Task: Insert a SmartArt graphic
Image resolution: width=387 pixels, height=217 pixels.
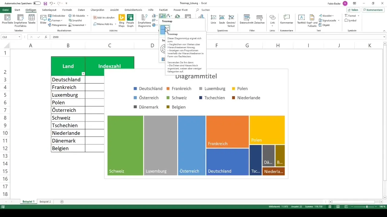Action: pos(75,20)
